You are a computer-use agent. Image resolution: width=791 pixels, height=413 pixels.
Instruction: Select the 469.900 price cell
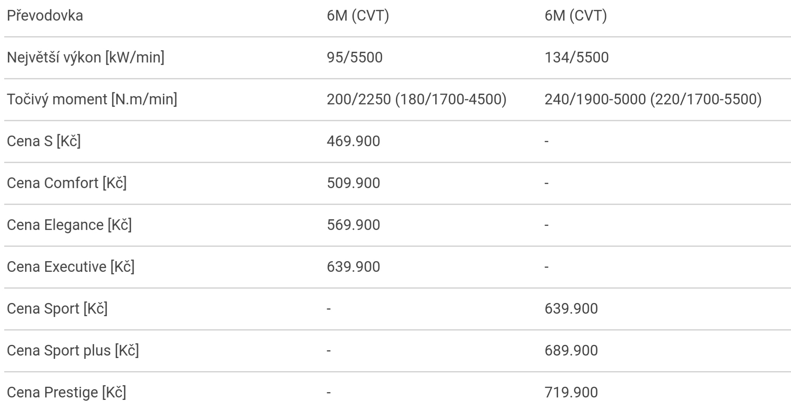[353, 141]
